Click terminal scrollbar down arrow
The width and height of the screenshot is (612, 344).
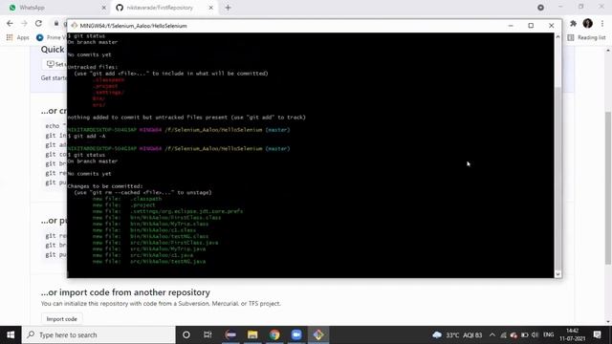(557, 274)
